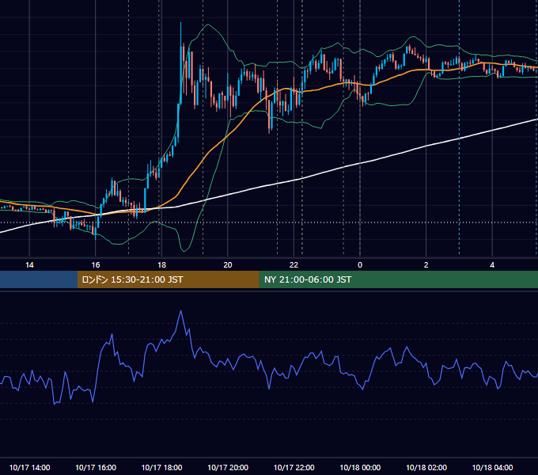Click the blue session bar before ロンドン
This screenshot has width=538, height=475.
click(x=39, y=279)
